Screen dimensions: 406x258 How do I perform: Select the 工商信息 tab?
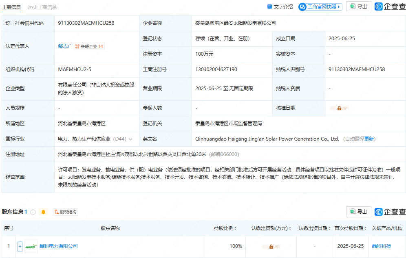[11, 7]
